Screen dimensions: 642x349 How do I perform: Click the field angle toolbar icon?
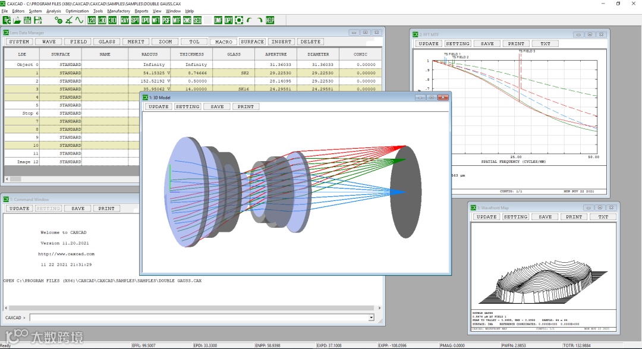click(x=69, y=20)
